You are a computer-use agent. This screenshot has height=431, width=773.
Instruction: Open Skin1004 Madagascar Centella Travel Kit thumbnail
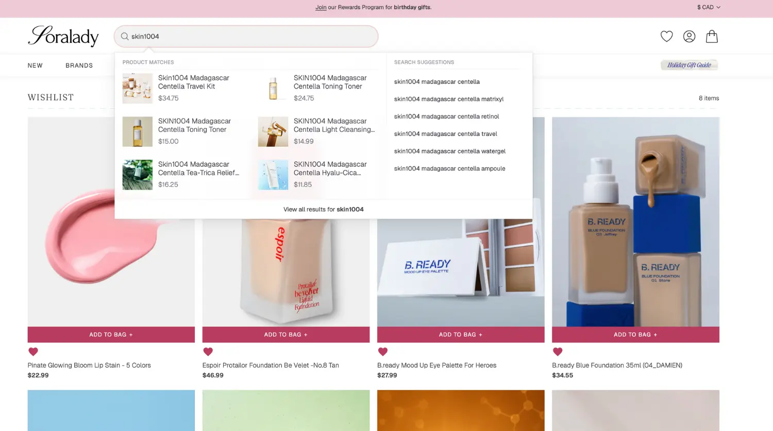pos(138,88)
